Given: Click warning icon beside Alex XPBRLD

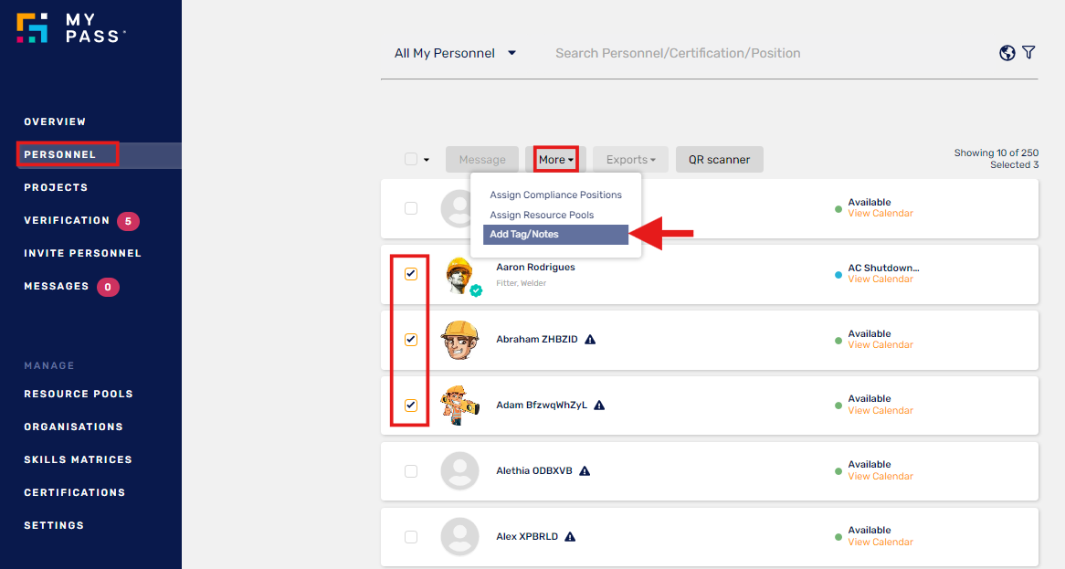Looking at the screenshot, I should pos(570,537).
